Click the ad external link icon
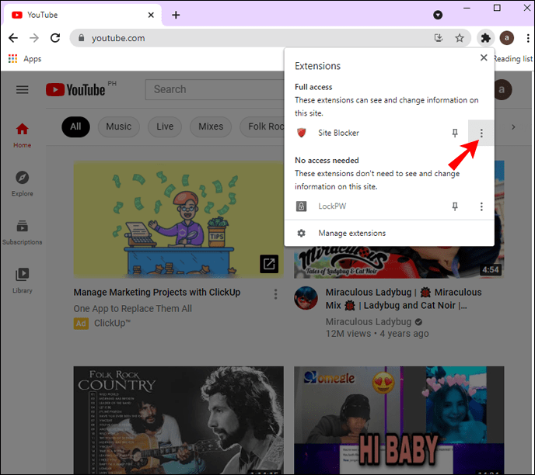The image size is (535, 475). point(269,264)
